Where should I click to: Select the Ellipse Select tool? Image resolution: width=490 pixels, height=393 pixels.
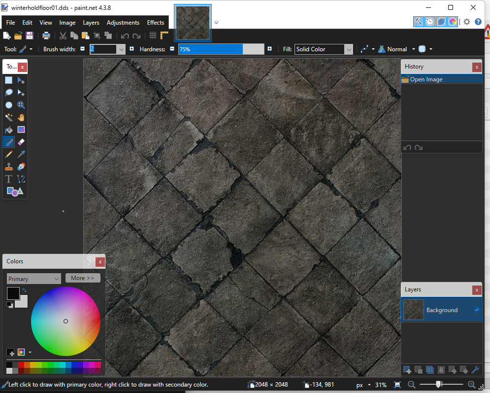click(x=9, y=105)
